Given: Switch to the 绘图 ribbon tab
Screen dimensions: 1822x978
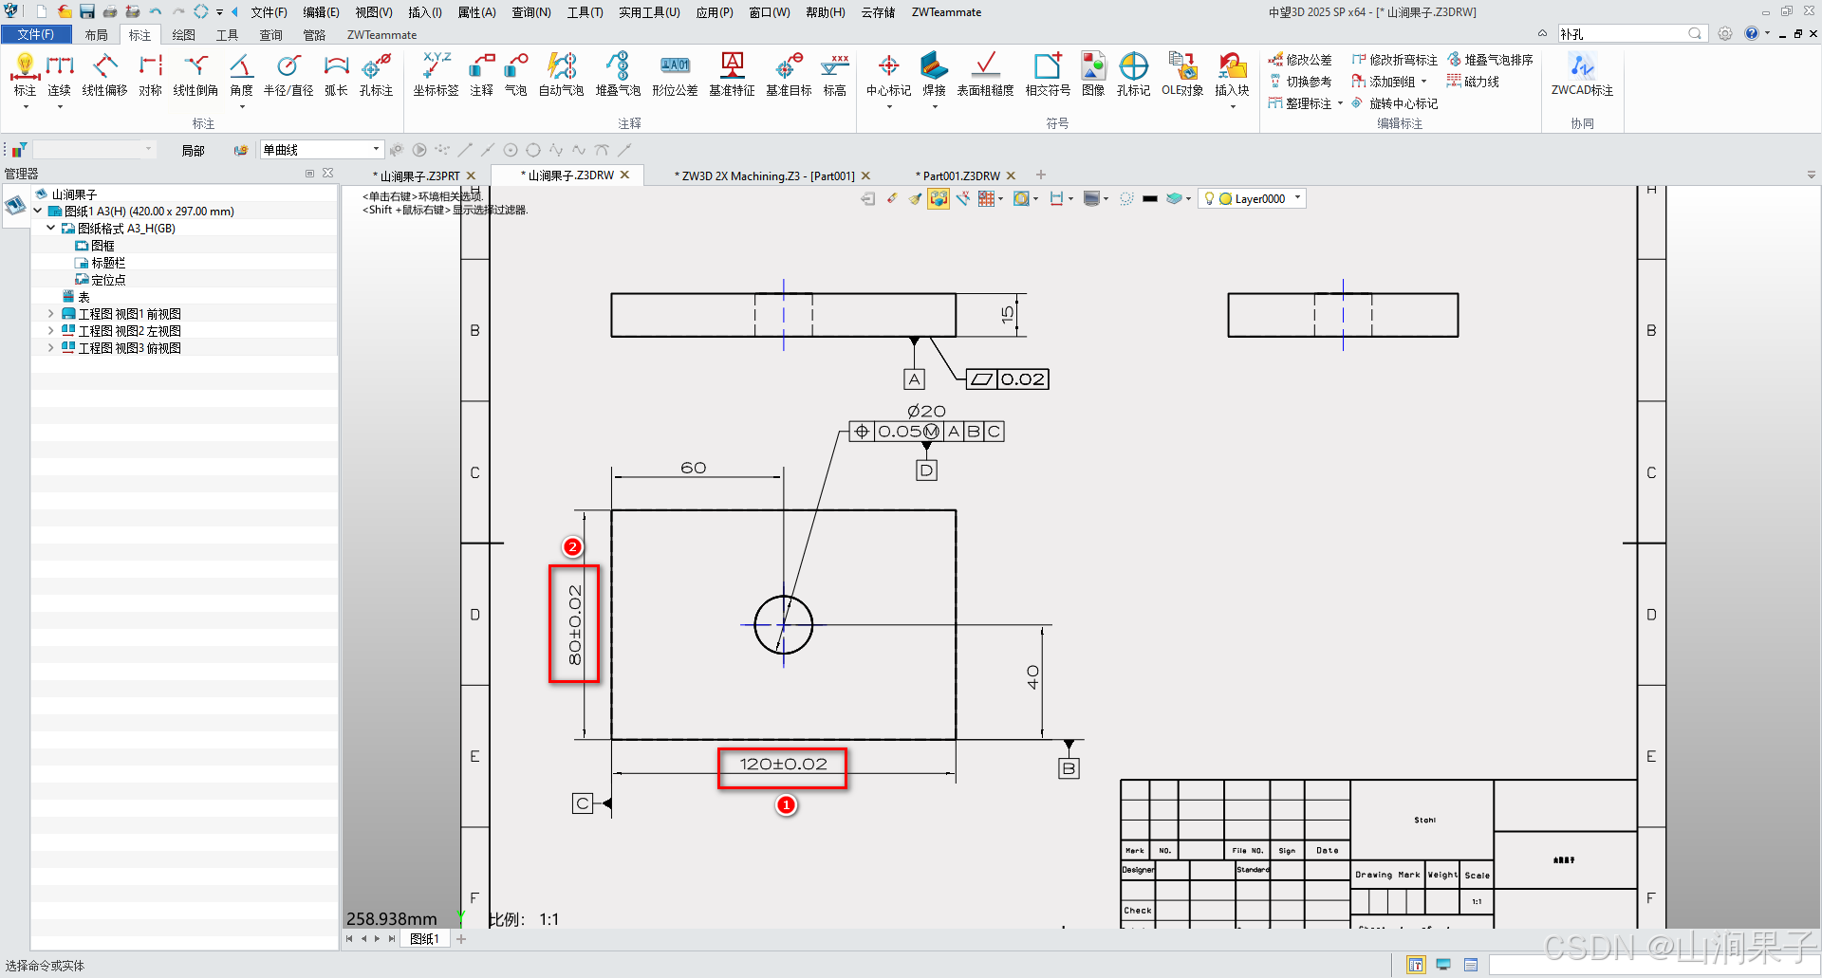Looking at the screenshot, I should click(184, 35).
